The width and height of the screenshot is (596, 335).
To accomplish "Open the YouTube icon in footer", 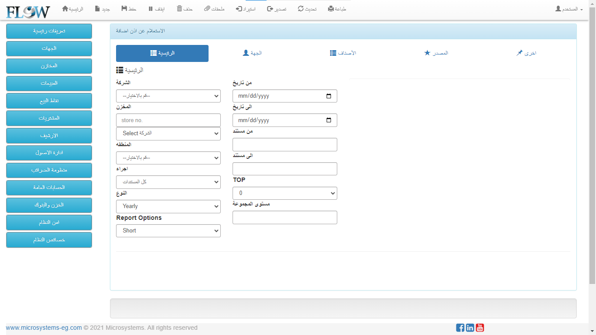I will (x=480, y=328).
